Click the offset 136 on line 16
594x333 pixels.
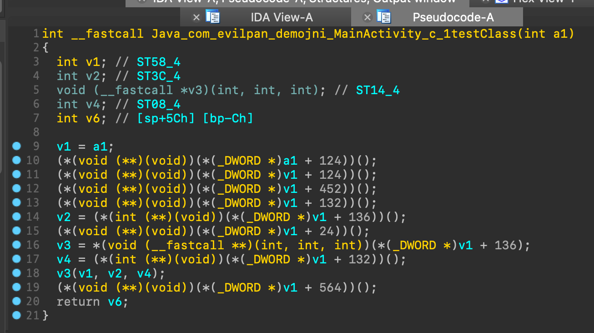coord(505,245)
